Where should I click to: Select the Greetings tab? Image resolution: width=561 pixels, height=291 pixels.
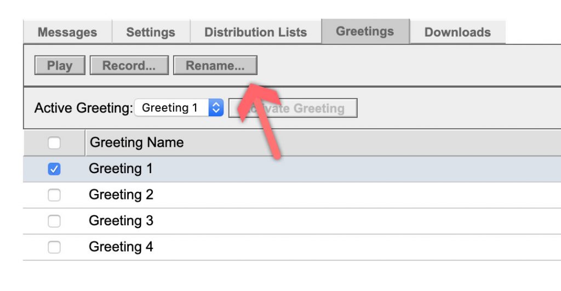click(365, 31)
